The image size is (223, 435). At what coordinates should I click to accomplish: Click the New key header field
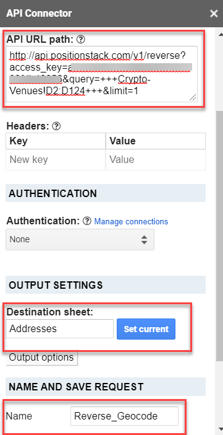tap(56, 159)
